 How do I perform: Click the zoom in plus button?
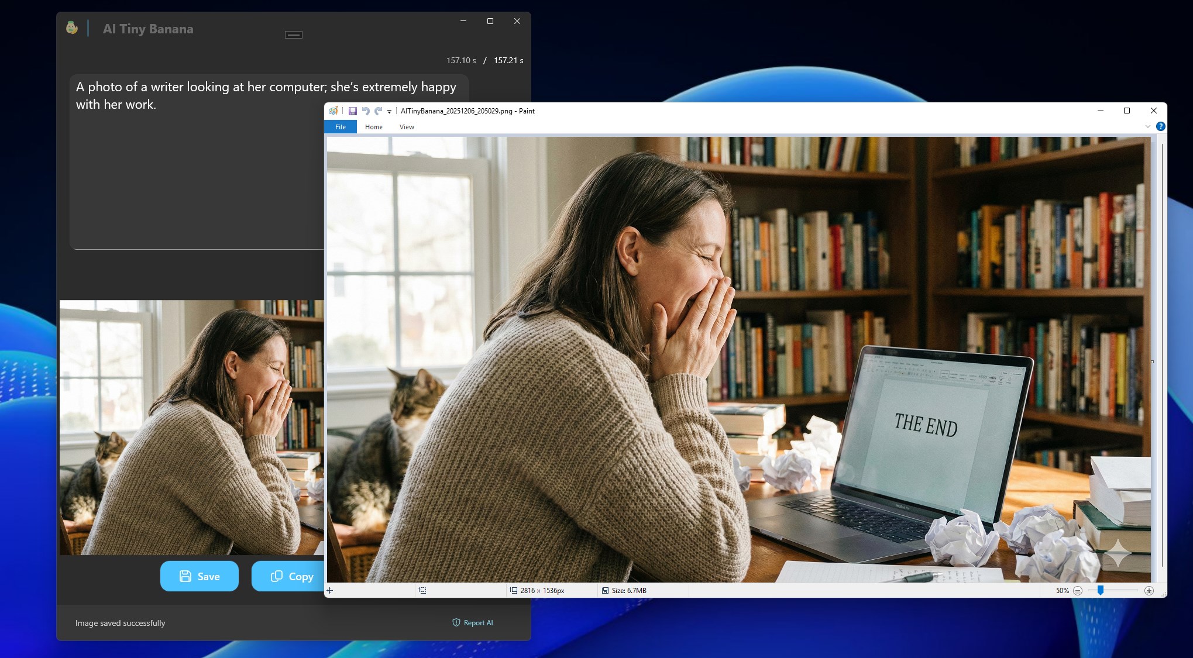[1149, 591]
